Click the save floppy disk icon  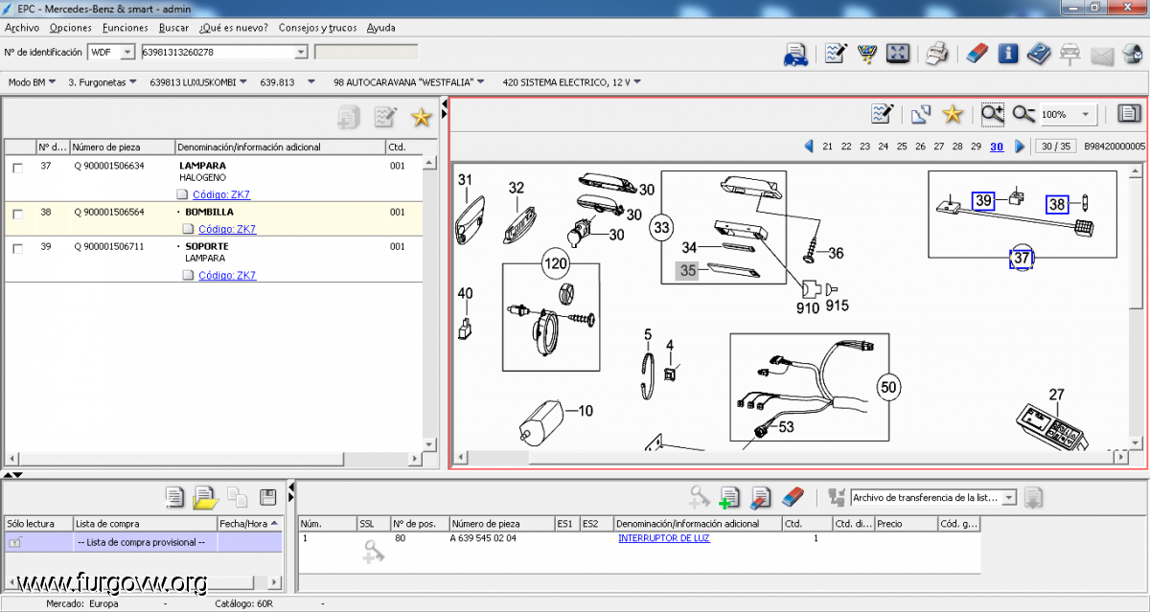268,497
